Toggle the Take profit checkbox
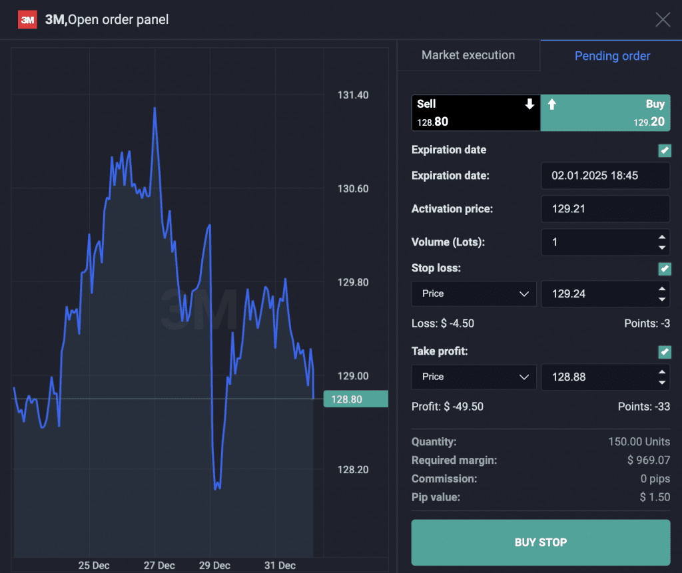Image resolution: width=682 pixels, height=573 pixels. pyautogui.click(x=664, y=352)
